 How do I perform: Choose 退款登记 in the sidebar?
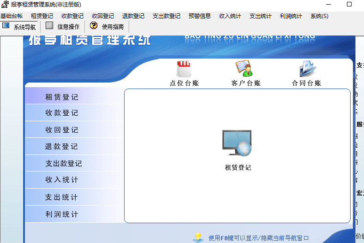[62, 147]
